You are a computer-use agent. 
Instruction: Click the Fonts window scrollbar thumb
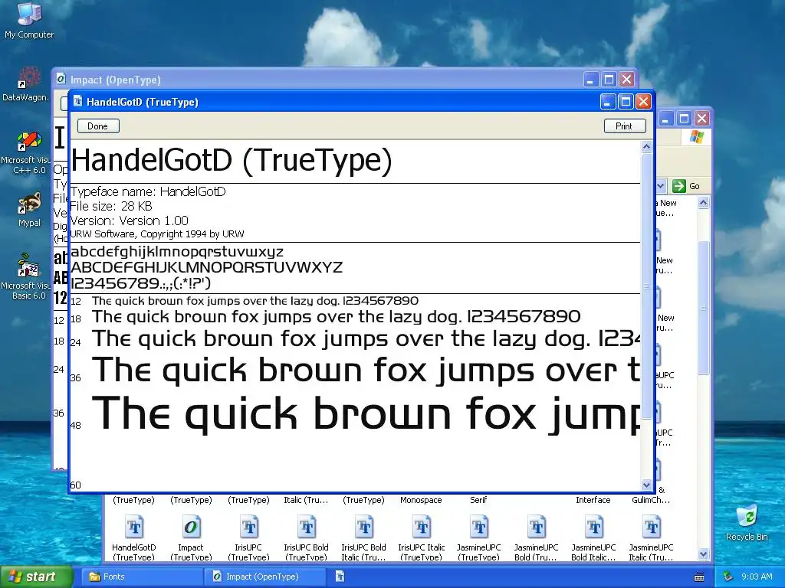pos(704,308)
